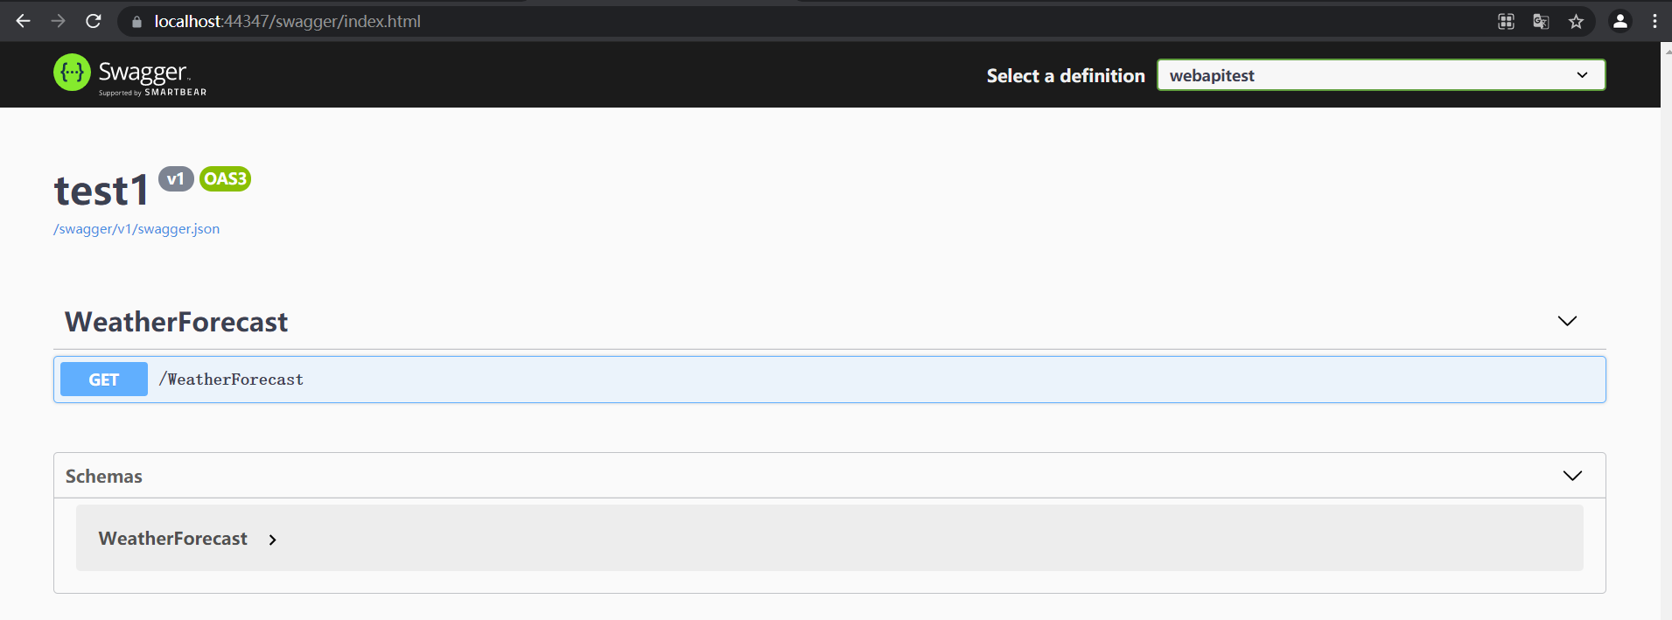The width and height of the screenshot is (1672, 620).
Task: Click the Swagger logo
Action: [129, 74]
